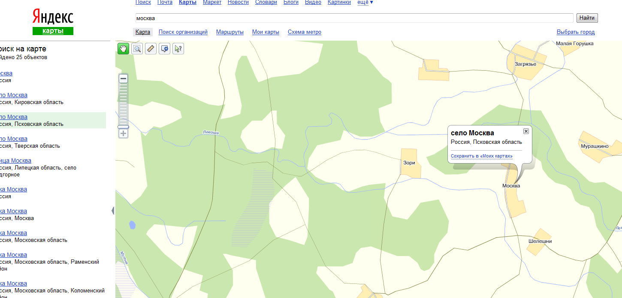Screen dimensions: 622x298
Task: Select the Тверская область Москва result
Action: tap(14, 139)
